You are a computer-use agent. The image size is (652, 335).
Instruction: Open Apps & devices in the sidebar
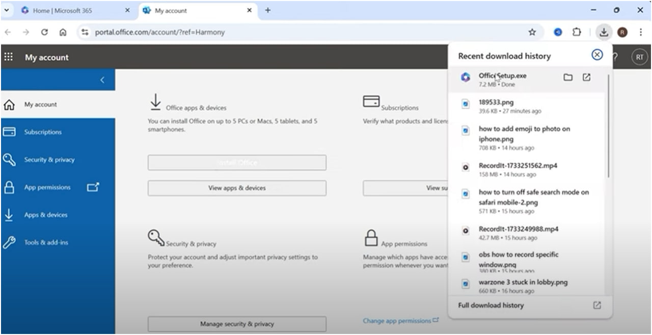tap(58, 215)
